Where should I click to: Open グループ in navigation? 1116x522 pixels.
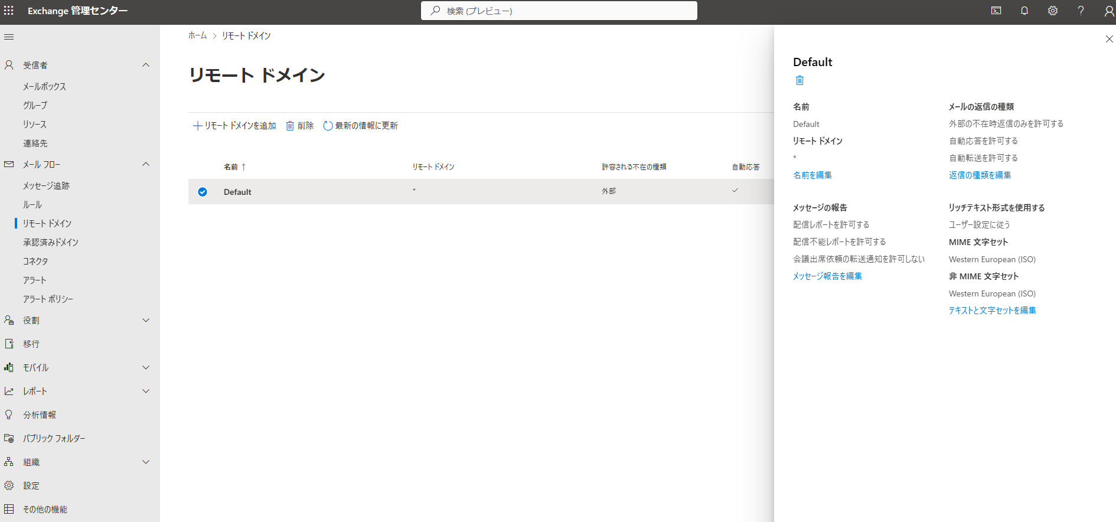(35, 105)
